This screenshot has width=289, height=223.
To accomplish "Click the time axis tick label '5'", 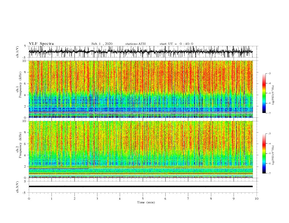I will [143, 199].
